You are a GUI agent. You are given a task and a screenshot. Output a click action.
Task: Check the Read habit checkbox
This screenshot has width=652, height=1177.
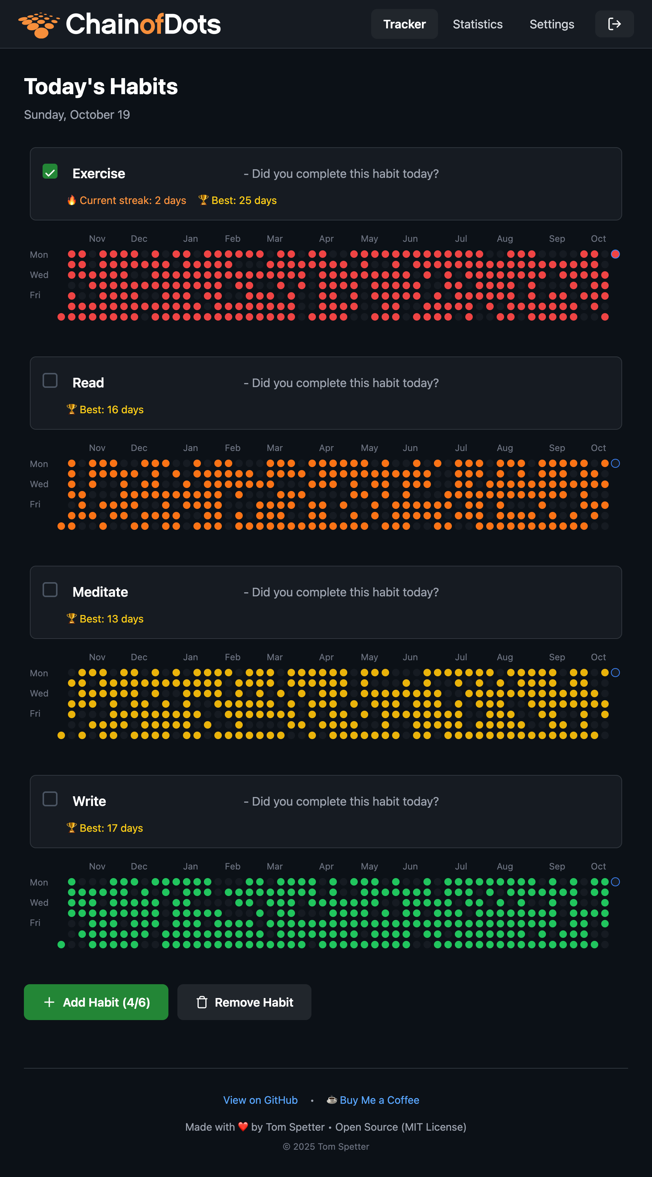coord(50,380)
